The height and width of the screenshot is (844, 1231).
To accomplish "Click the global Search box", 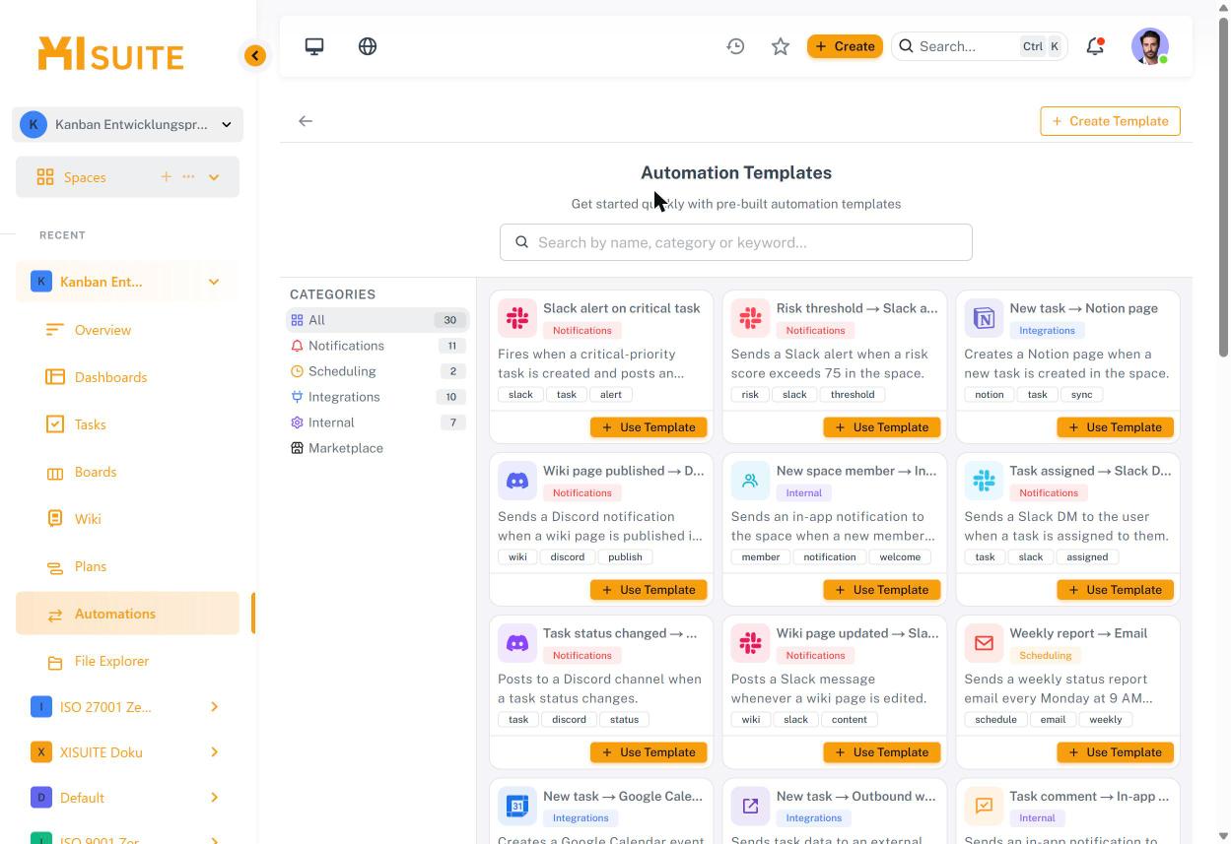I will point(980,46).
